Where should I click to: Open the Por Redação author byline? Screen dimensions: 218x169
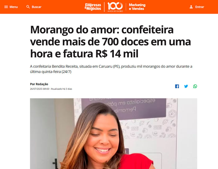coord(39,84)
